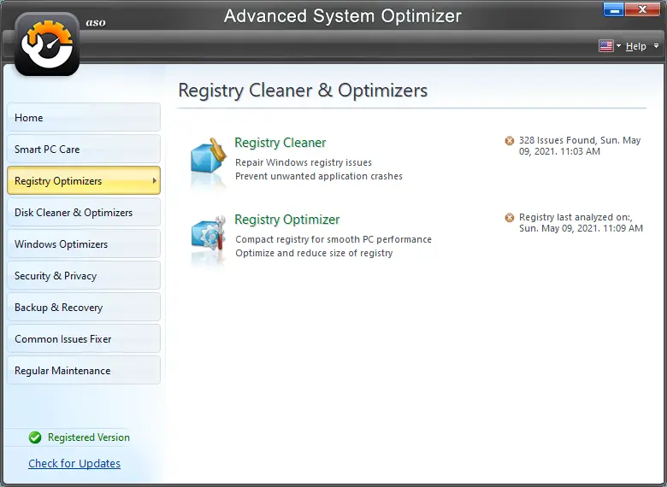The height and width of the screenshot is (487, 667).
Task: Launch the Registry Cleaner link
Action: pos(280,143)
